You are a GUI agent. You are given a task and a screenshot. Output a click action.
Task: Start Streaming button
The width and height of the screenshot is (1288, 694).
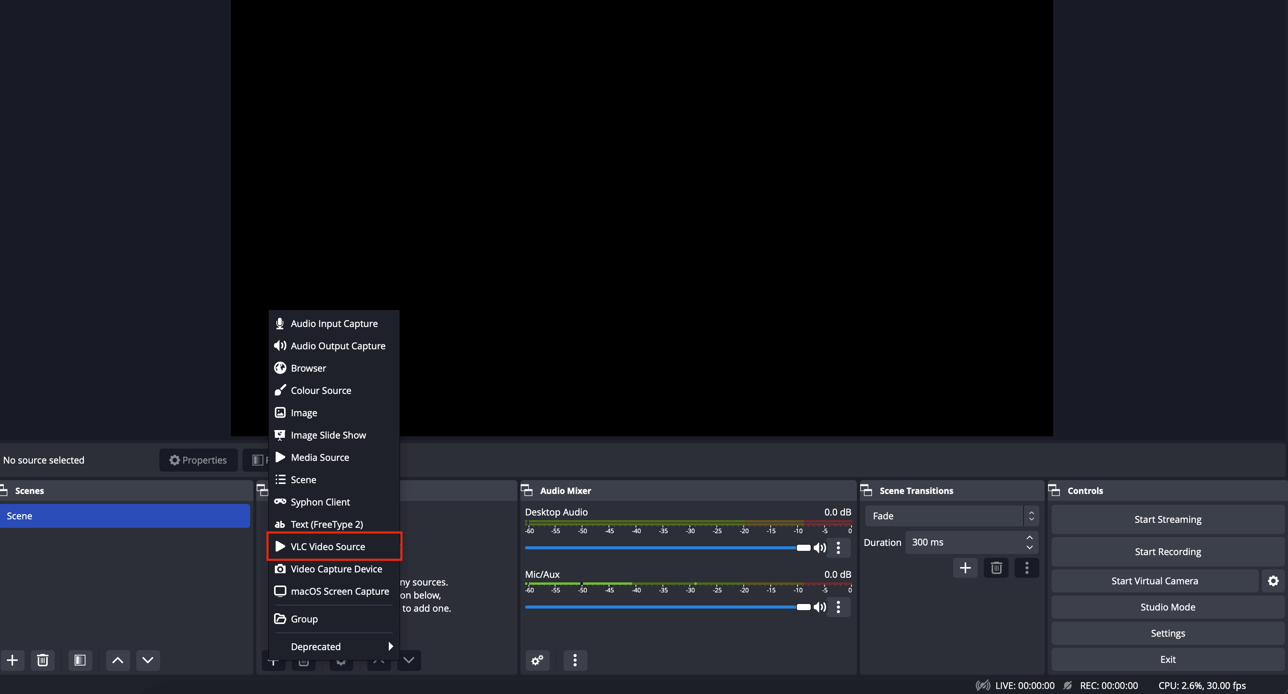coord(1168,519)
